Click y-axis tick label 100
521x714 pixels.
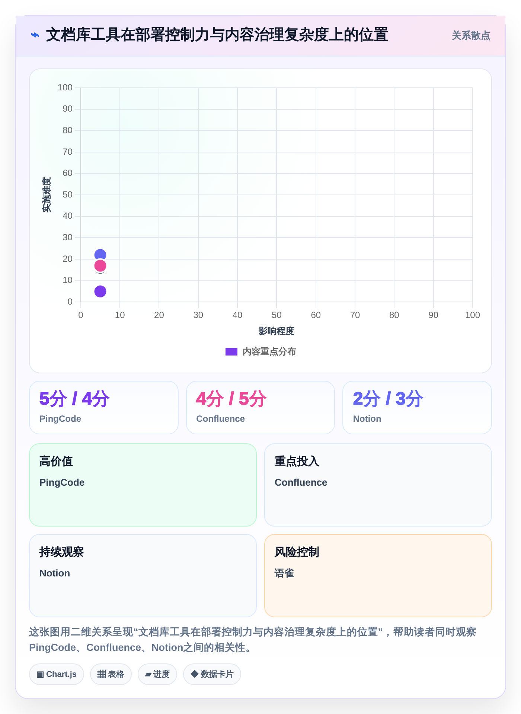(x=65, y=87)
